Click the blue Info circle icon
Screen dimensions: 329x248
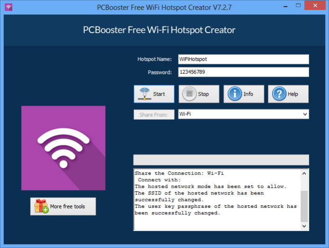point(235,94)
